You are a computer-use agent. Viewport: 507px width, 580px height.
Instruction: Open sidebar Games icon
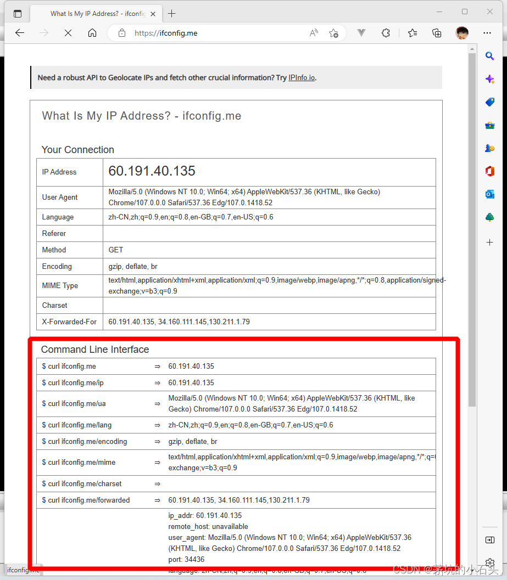tap(489, 148)
